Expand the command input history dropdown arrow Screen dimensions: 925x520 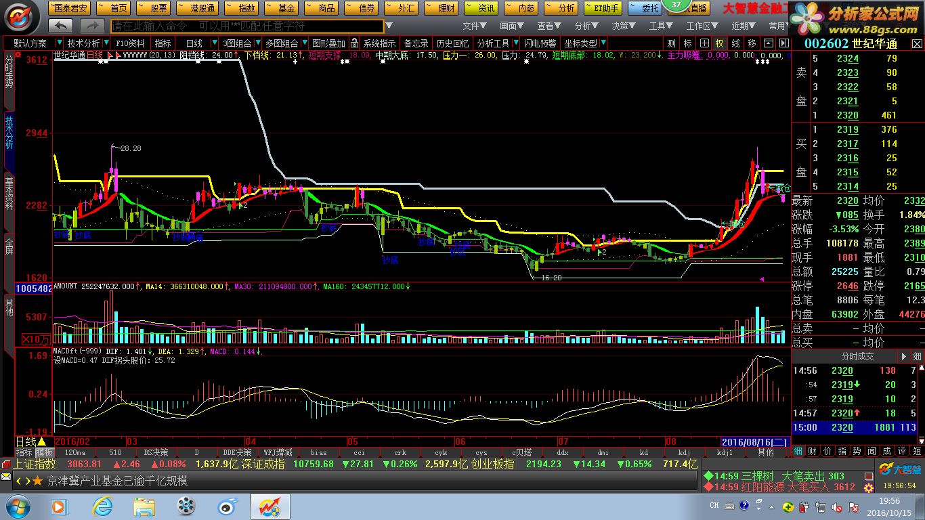[389, 26]
